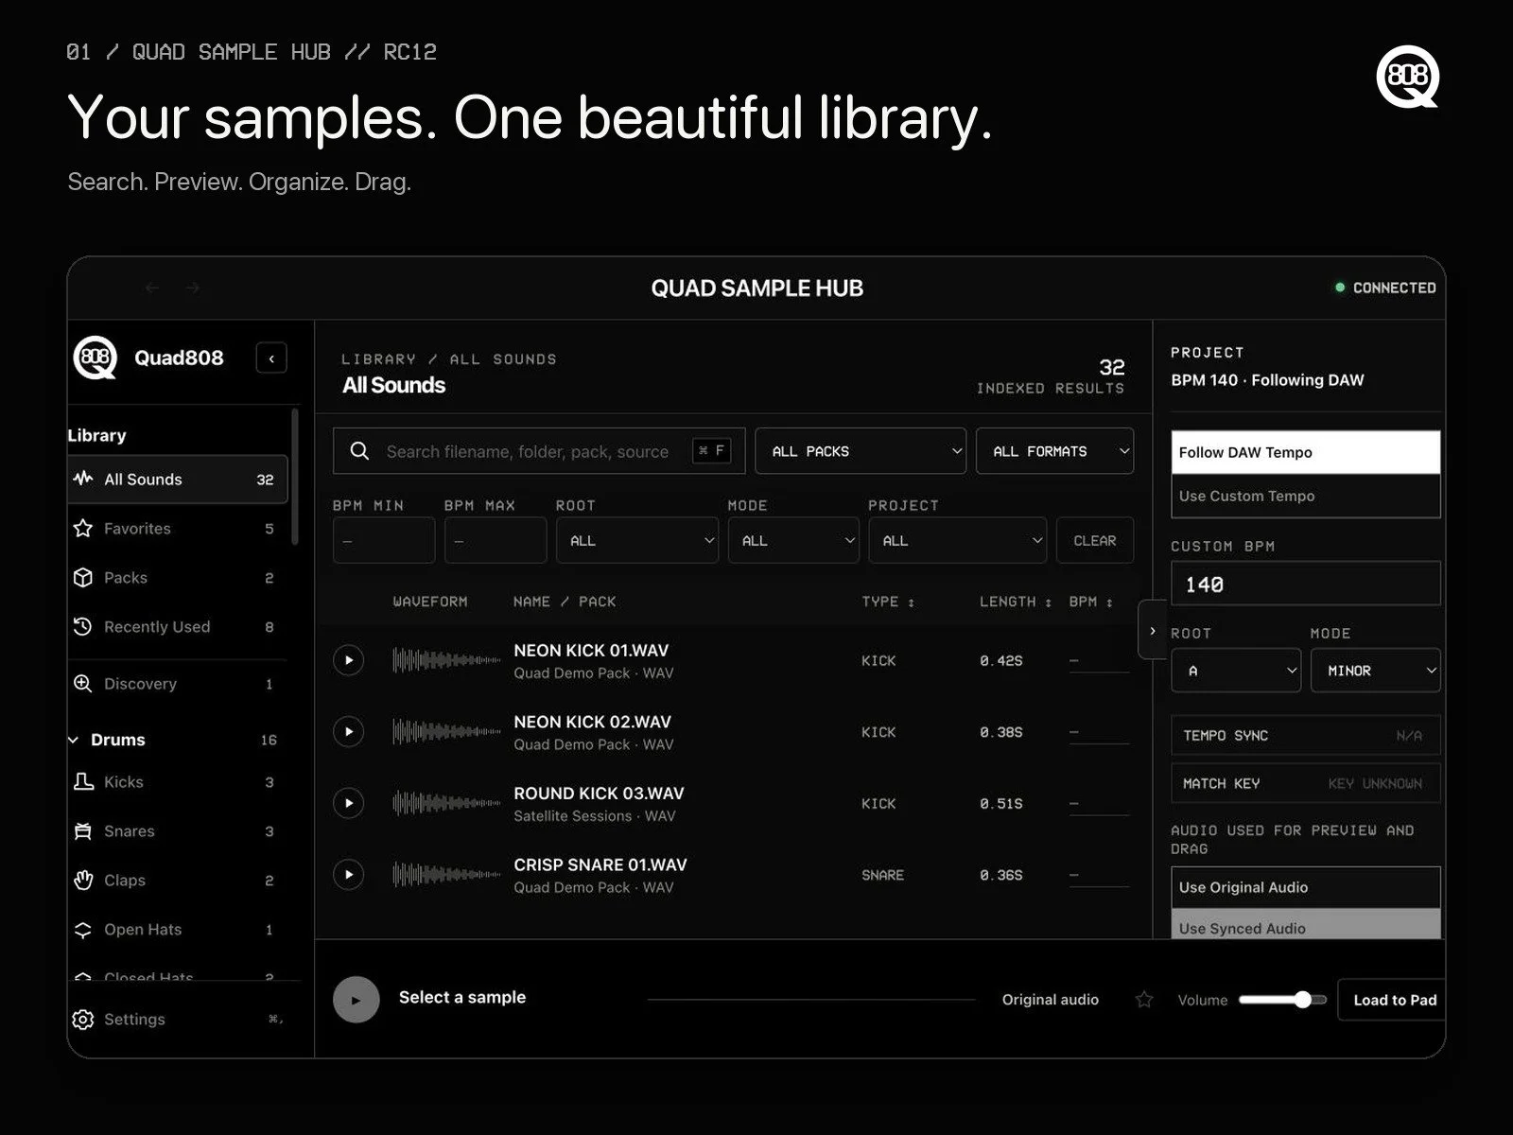Open the All Formats dropdown

tap(1055, 451)
